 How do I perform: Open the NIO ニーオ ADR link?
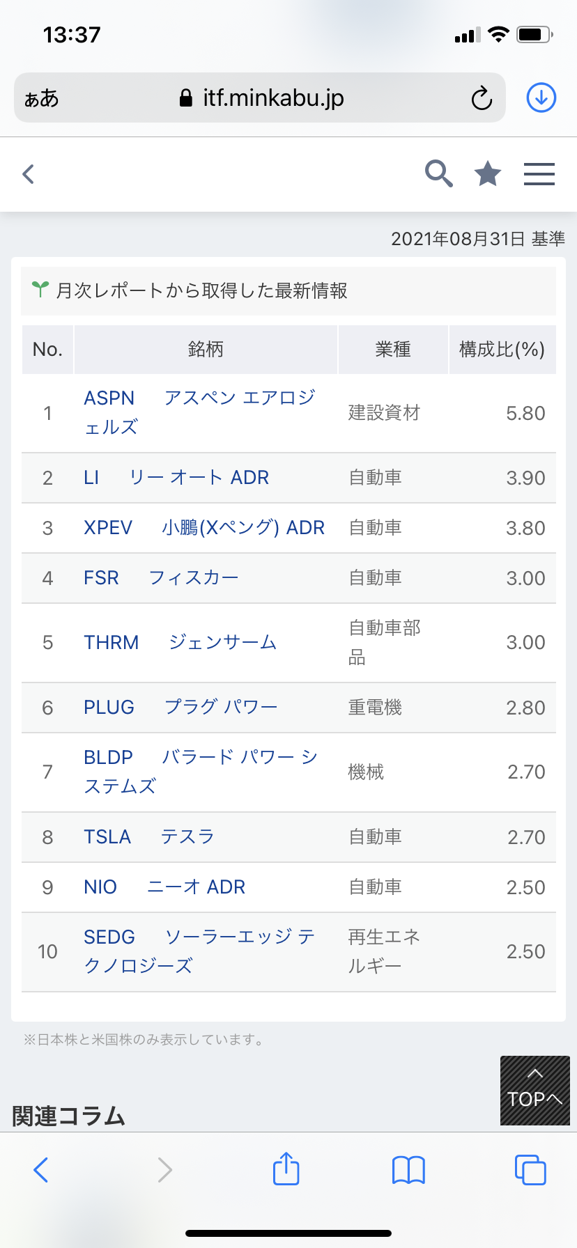tap(164, 887)
